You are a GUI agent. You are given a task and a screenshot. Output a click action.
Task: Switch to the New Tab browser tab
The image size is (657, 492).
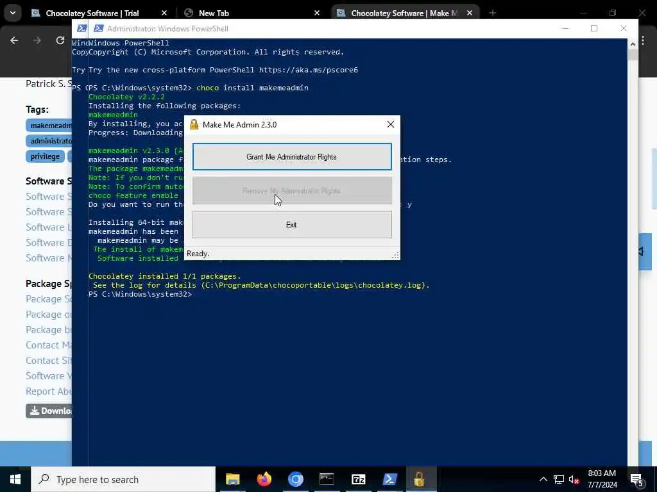pyautogui.click(x=214, y=13)
